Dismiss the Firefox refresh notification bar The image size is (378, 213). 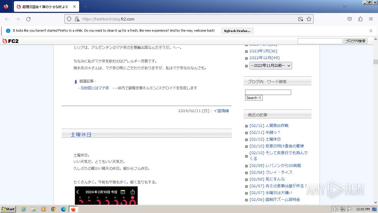pyautogui.click(x=371, y=31)
